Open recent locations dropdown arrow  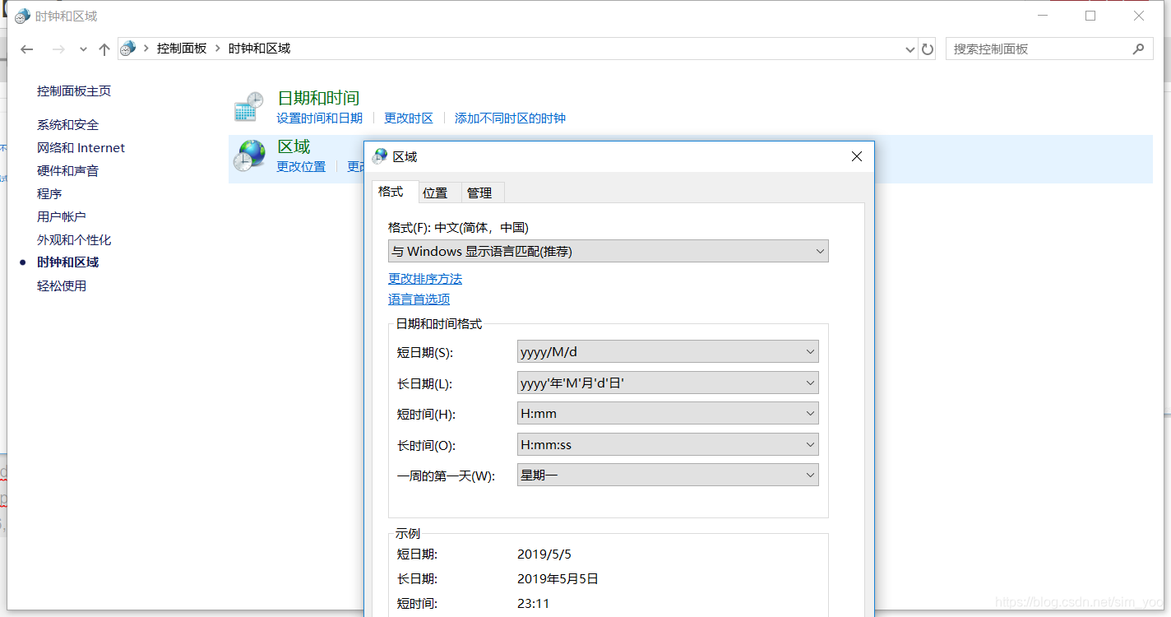click(83, 49)
